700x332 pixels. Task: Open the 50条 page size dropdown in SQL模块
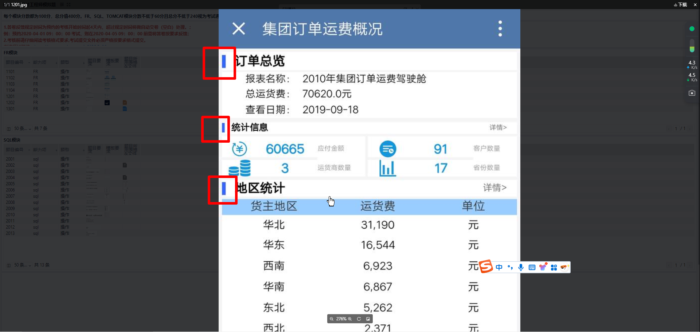click(x=22, y=265)
